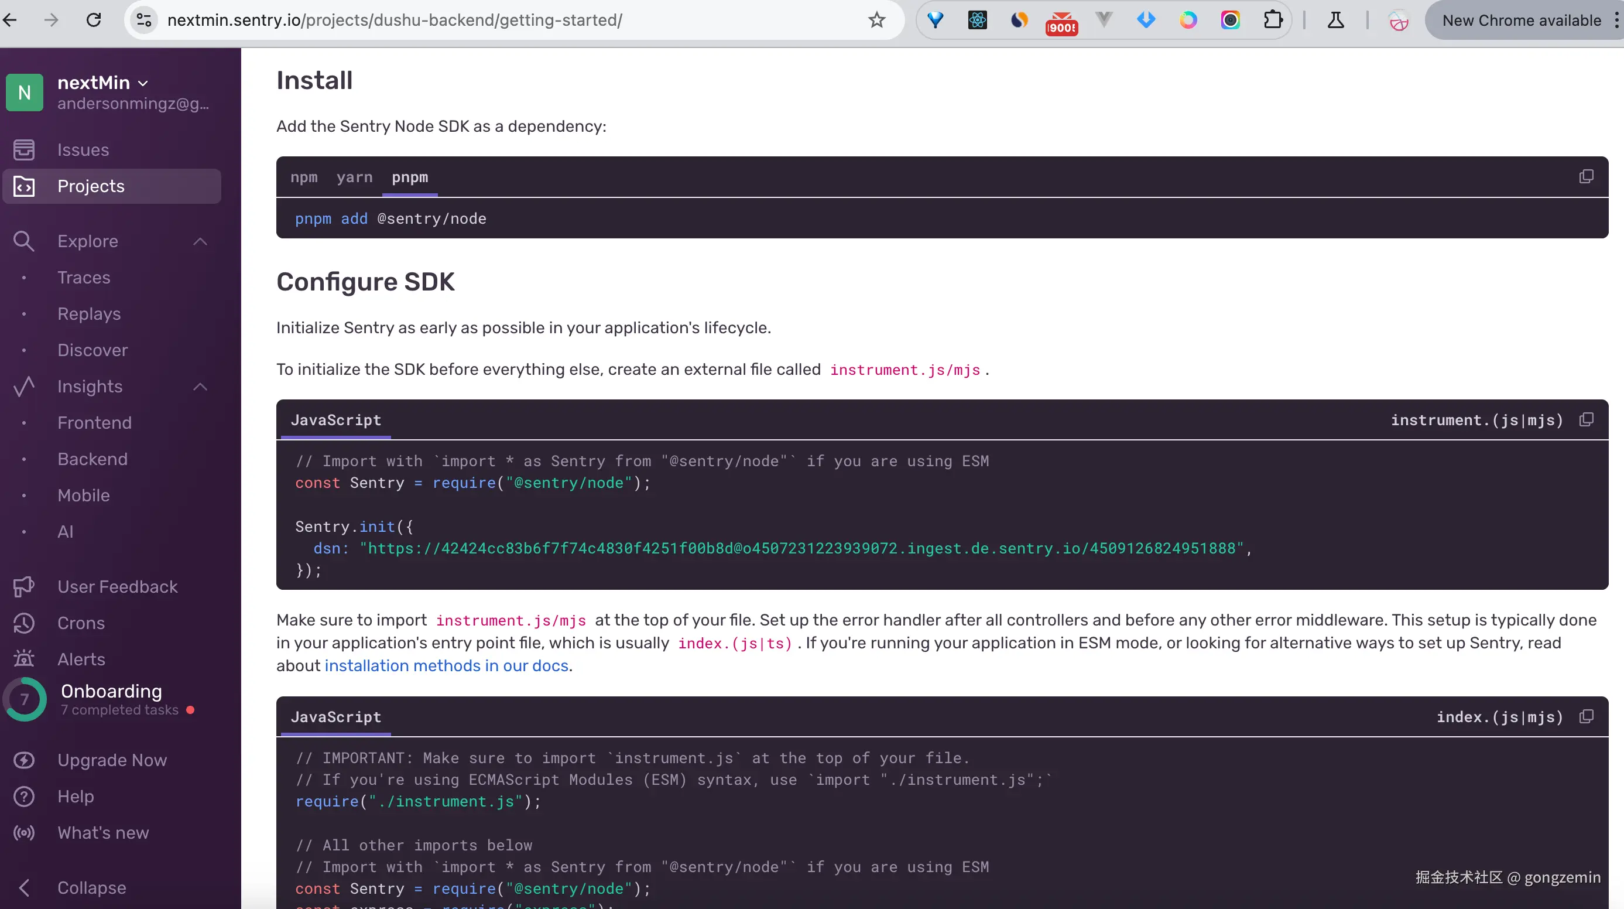Select the pnpm tab
1624x909 pixels.
tap(410, 177)
